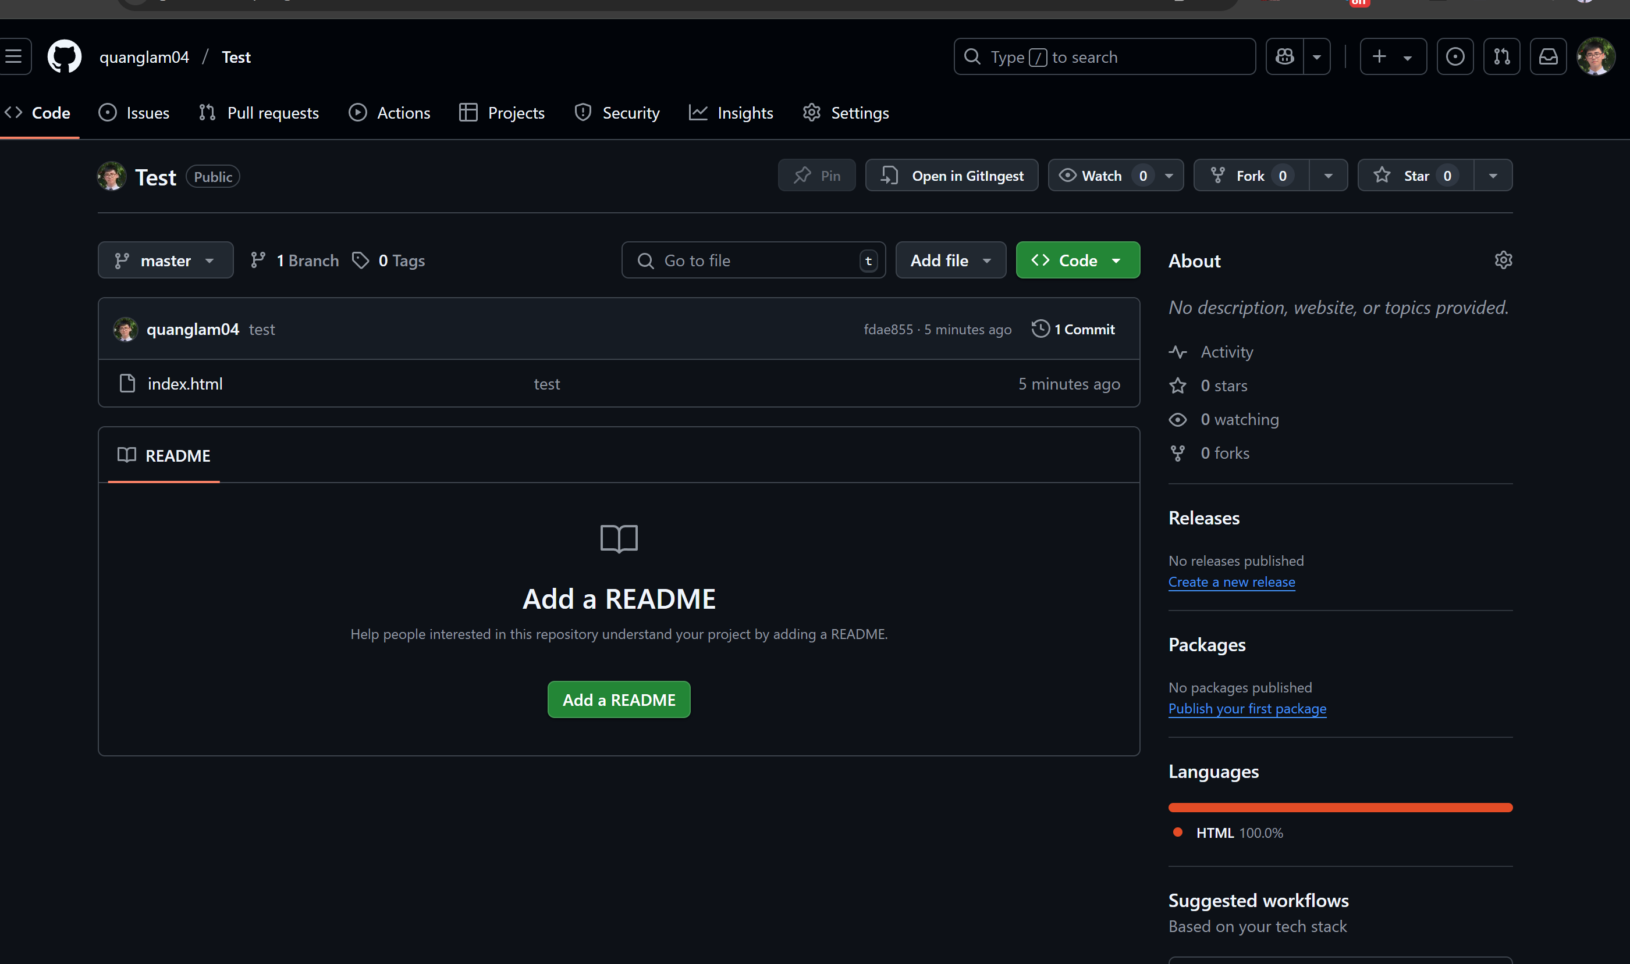
Task: Switch to the Issues tab
Action: coord(134,113)
